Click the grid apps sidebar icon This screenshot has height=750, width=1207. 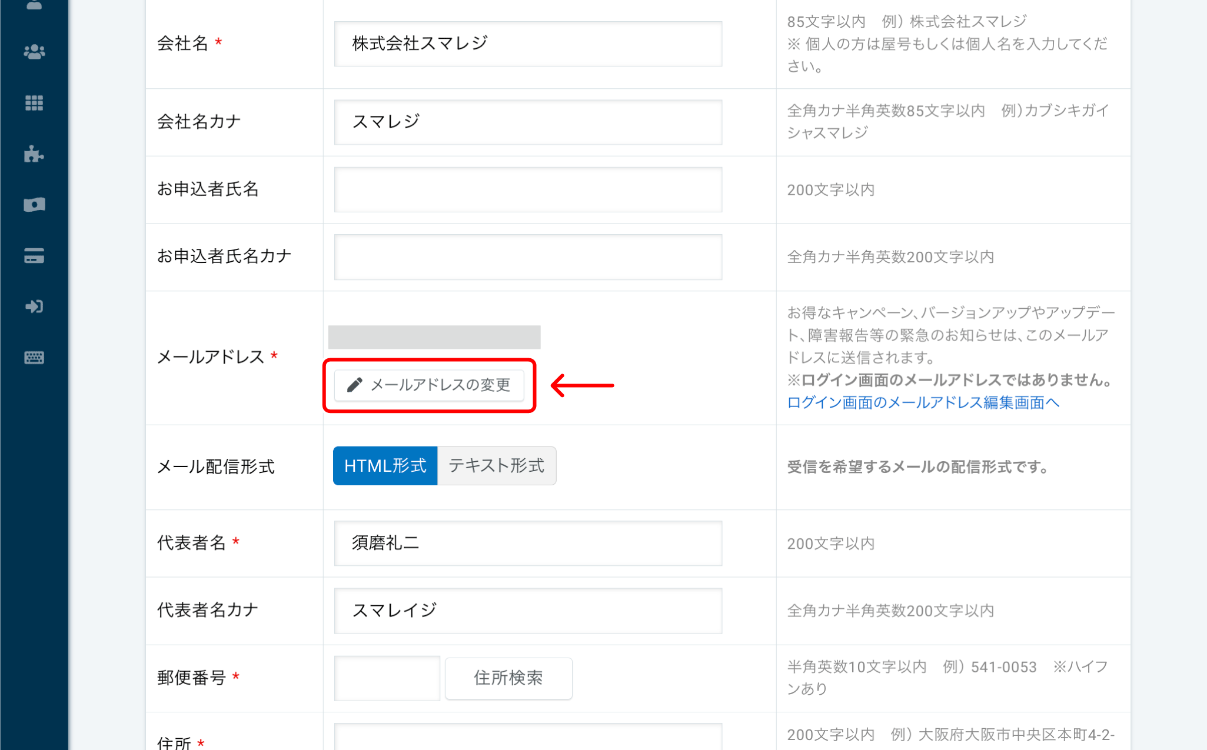click(x=34, y=103)
